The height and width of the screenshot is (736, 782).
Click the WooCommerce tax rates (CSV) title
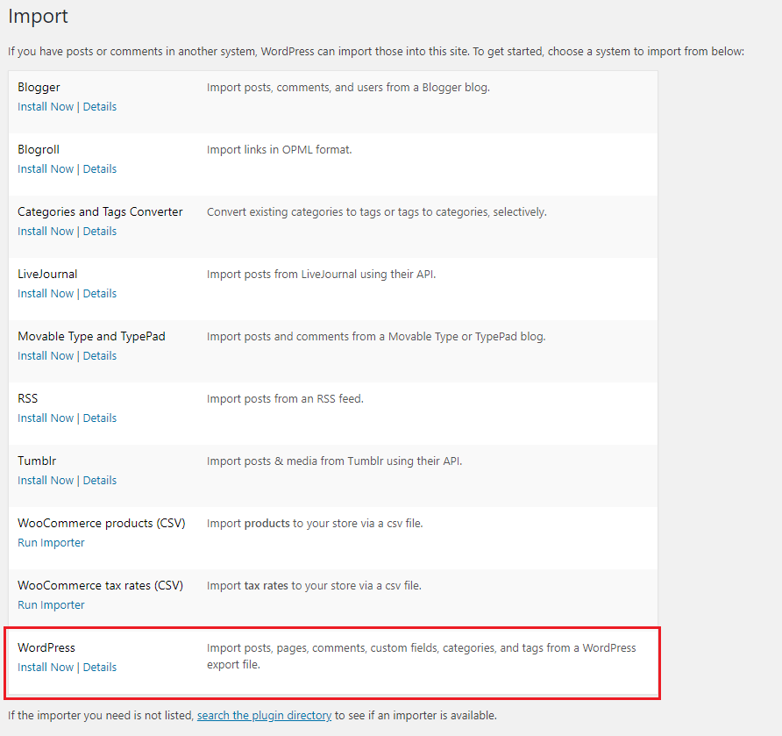click(100, 586)
